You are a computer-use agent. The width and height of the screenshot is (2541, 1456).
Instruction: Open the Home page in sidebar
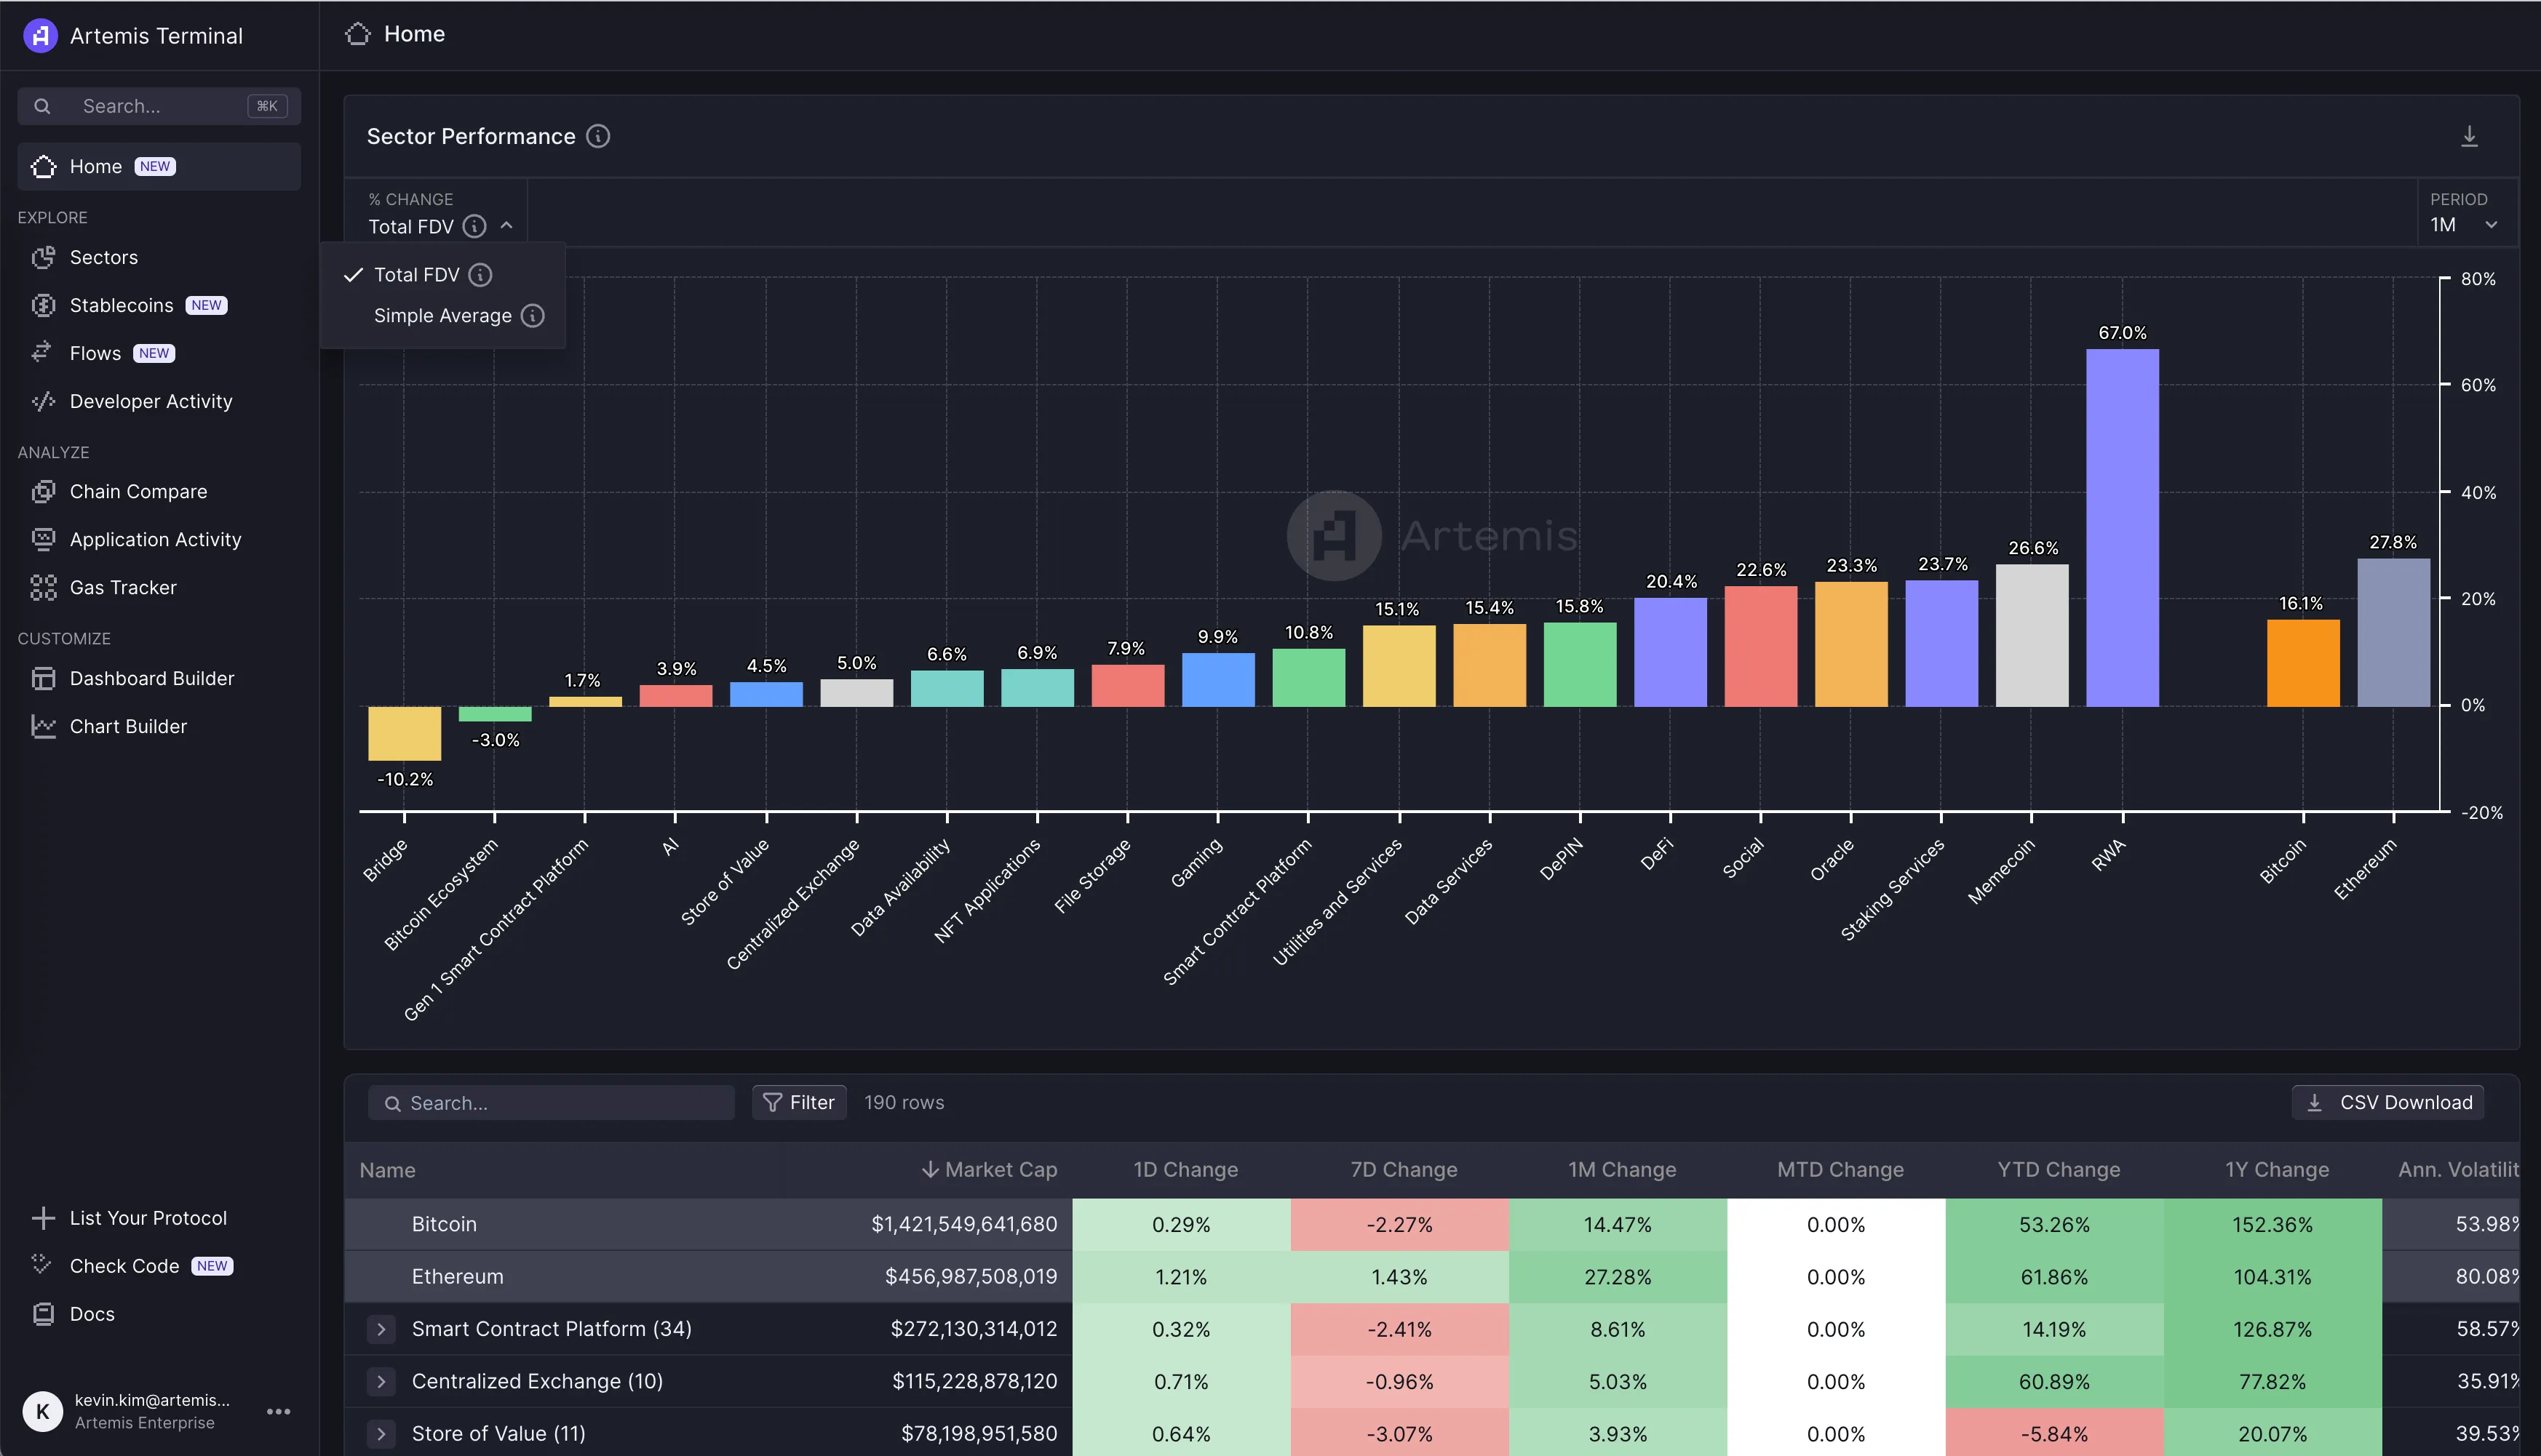(159, 167)
